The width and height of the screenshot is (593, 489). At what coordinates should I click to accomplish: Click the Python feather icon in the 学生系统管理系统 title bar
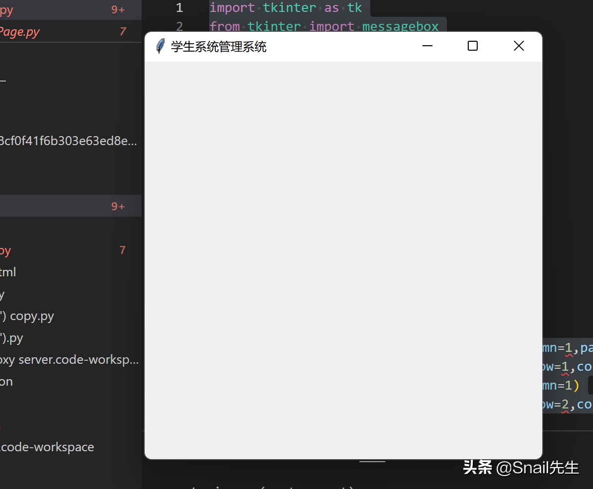pos(160,46)
